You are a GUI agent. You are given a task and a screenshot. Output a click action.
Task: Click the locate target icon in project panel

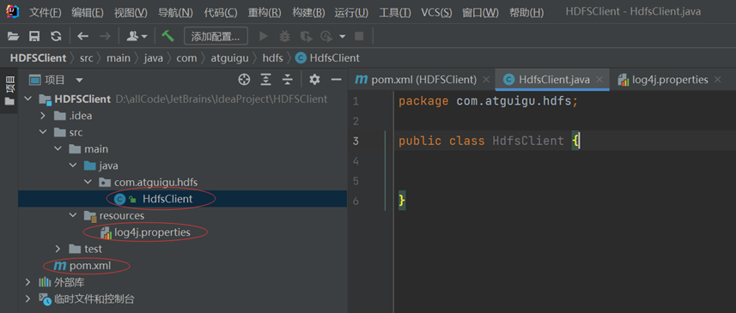244,80
